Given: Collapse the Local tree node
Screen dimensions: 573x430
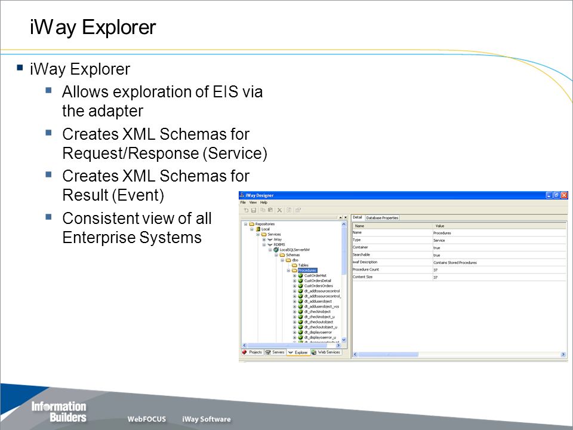Looking at the screenshot, I should pos(252,229).
